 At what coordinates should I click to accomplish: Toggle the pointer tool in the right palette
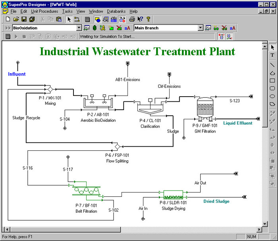tap(272, 47)
